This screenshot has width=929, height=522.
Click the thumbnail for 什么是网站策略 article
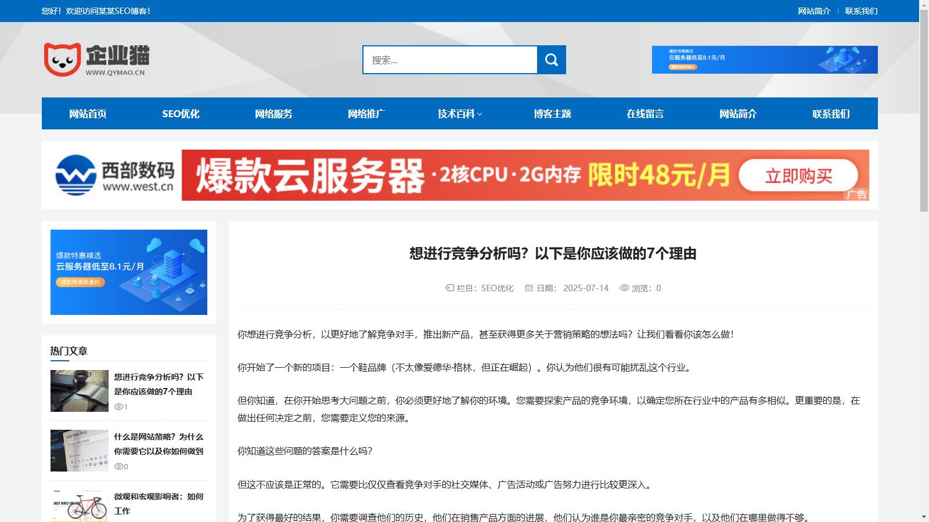click(x=80, y=451)
